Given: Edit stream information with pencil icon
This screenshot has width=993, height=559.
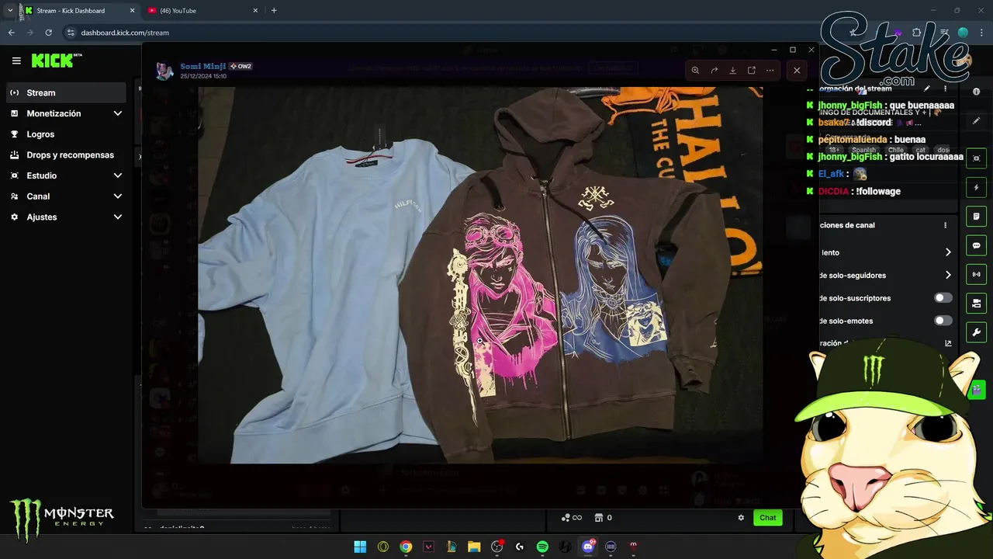Looking at the screenshot, I should tap(926, 89).
